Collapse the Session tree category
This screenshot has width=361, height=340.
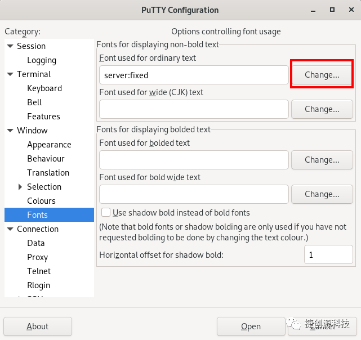pyautogui.click(x=10, y=46)
